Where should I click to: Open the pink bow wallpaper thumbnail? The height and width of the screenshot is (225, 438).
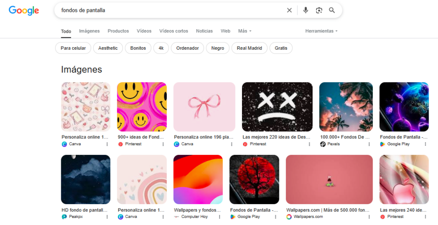click(x=204, y=107)
